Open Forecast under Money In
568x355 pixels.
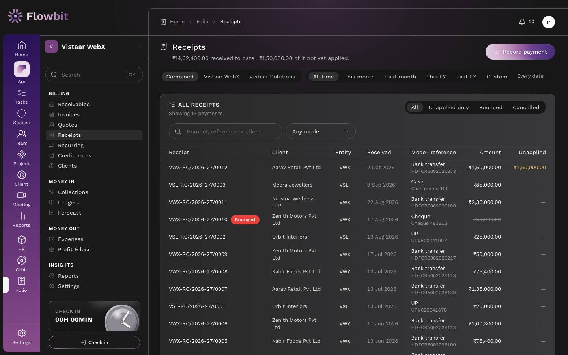coord(94,213)
